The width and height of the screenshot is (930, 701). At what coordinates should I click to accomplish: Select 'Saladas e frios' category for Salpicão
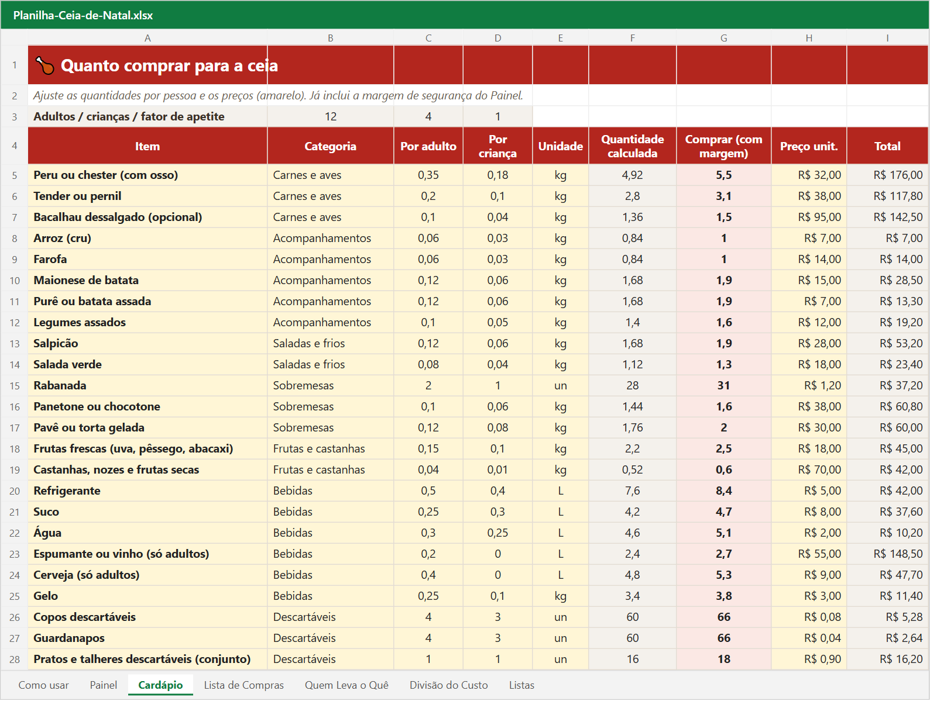coord(331,344)
